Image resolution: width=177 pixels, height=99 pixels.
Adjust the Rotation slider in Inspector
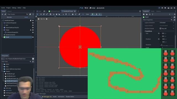tap(167, 46)
